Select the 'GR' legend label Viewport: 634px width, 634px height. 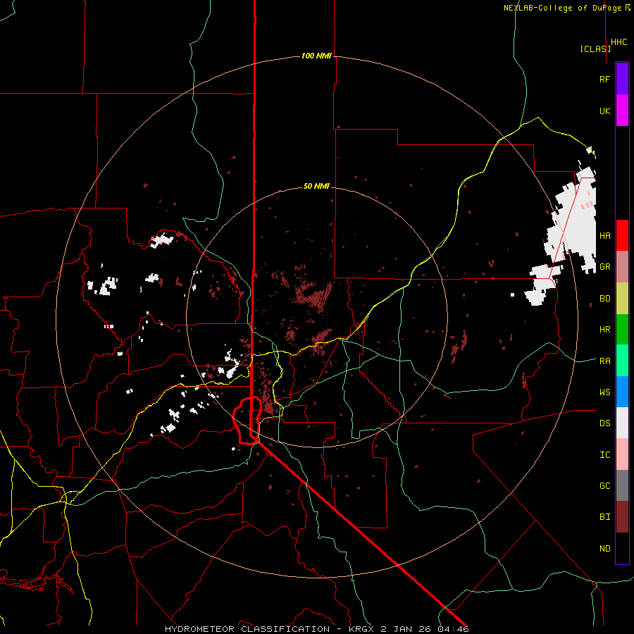coord(604,267)
